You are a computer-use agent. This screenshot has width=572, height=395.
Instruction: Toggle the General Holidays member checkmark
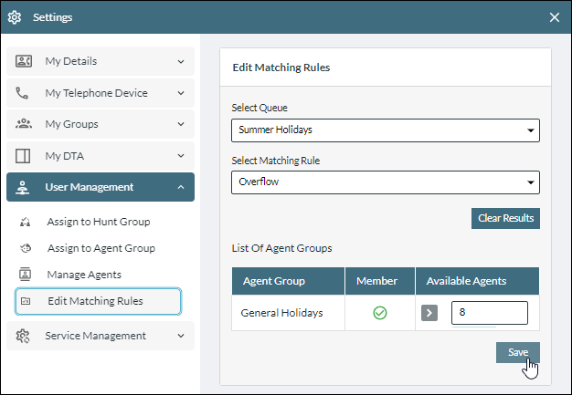point(380,313)
